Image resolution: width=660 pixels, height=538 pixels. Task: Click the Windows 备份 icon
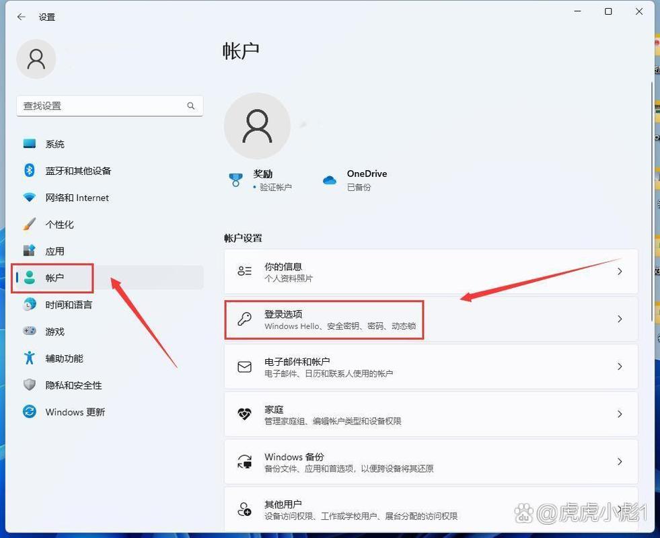pyautogui.click(x=244, y=462)
